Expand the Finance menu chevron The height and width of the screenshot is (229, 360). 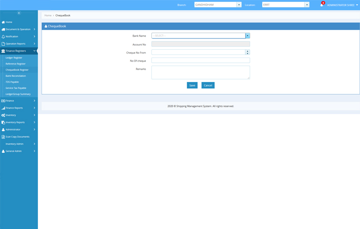coord(34,101)
